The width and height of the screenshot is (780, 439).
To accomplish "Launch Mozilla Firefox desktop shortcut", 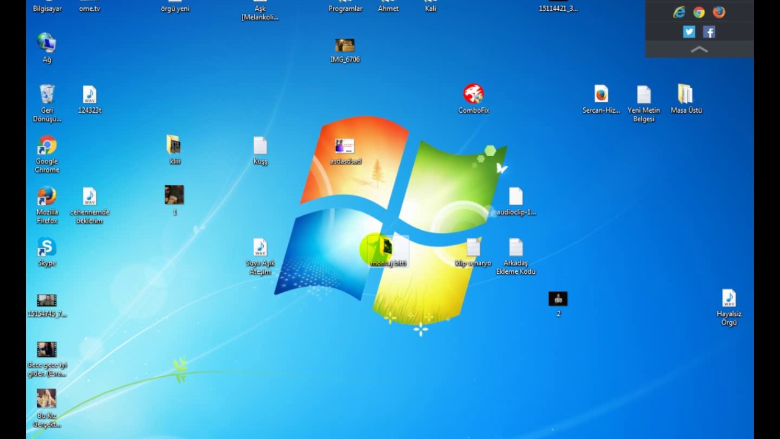I will pos(47,196).
